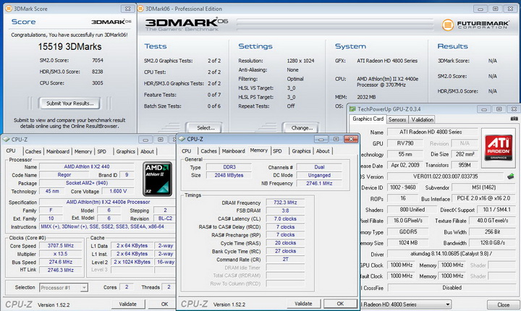Click the Size 2048 MBytes value
This screenshot has height=311, width=521.
(229, 175)
